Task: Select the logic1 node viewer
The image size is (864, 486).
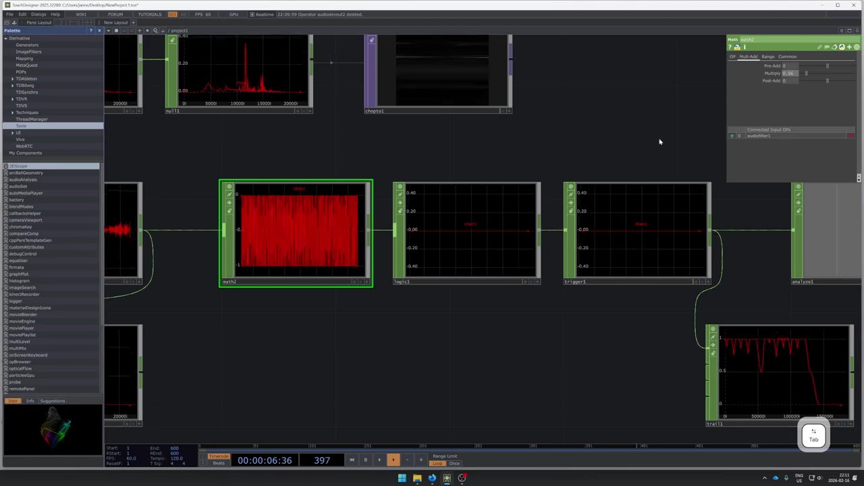Action: click(470, 230)
